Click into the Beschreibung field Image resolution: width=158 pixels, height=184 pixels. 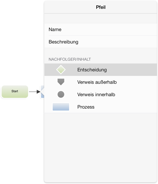(101, 42)
